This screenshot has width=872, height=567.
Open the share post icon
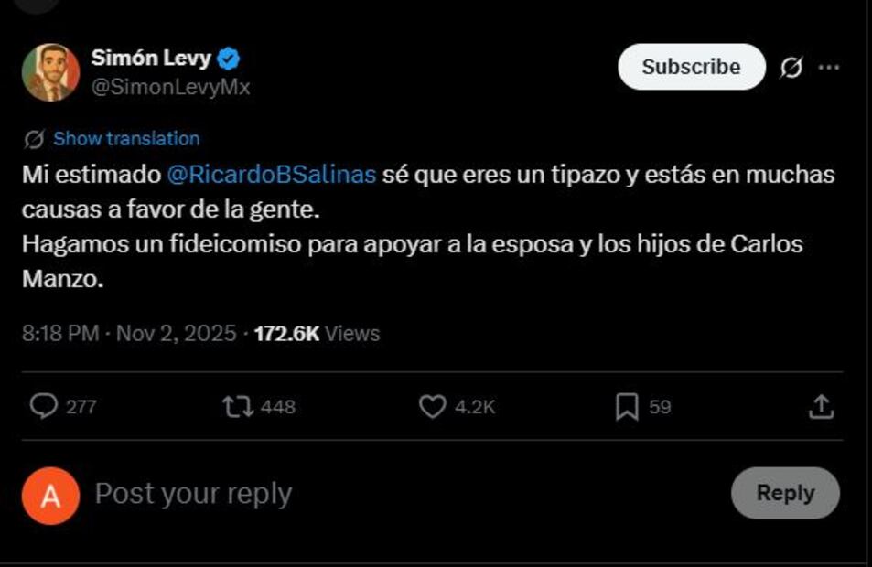821,406
